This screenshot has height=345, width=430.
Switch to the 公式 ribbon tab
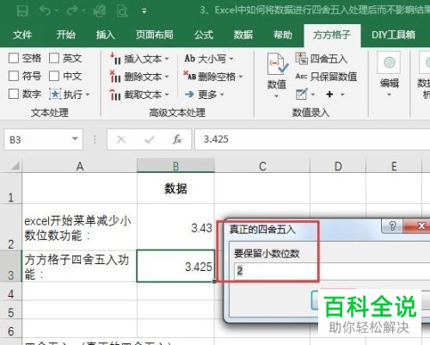point(204,34)
